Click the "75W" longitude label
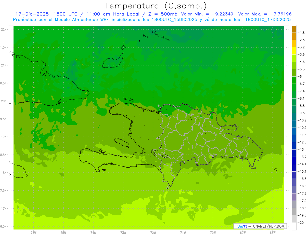Image resolution: width=306 pixels, height=236 pixels. click(x=63, y=233)
